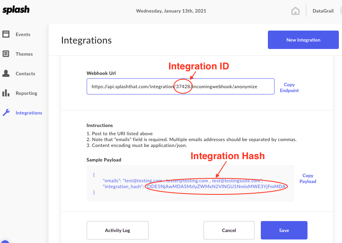Screen dimensions: 342x243
Task: Click the Events sidebar icon
Action: pos(6,34)
